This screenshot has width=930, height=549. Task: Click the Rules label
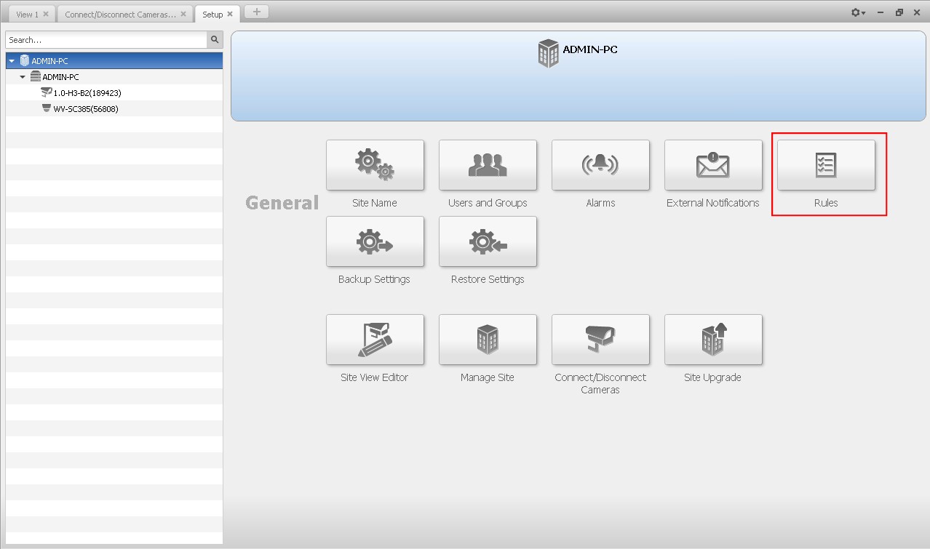point(826,203)
